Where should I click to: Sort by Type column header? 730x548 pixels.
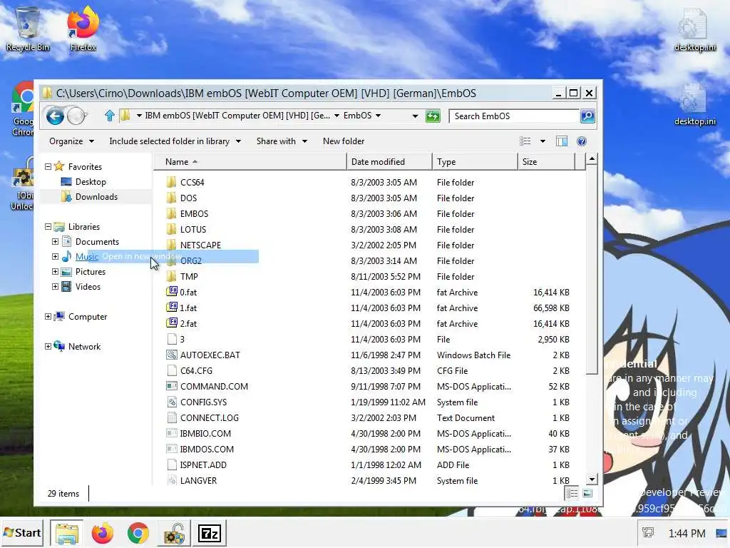[475, 162]
